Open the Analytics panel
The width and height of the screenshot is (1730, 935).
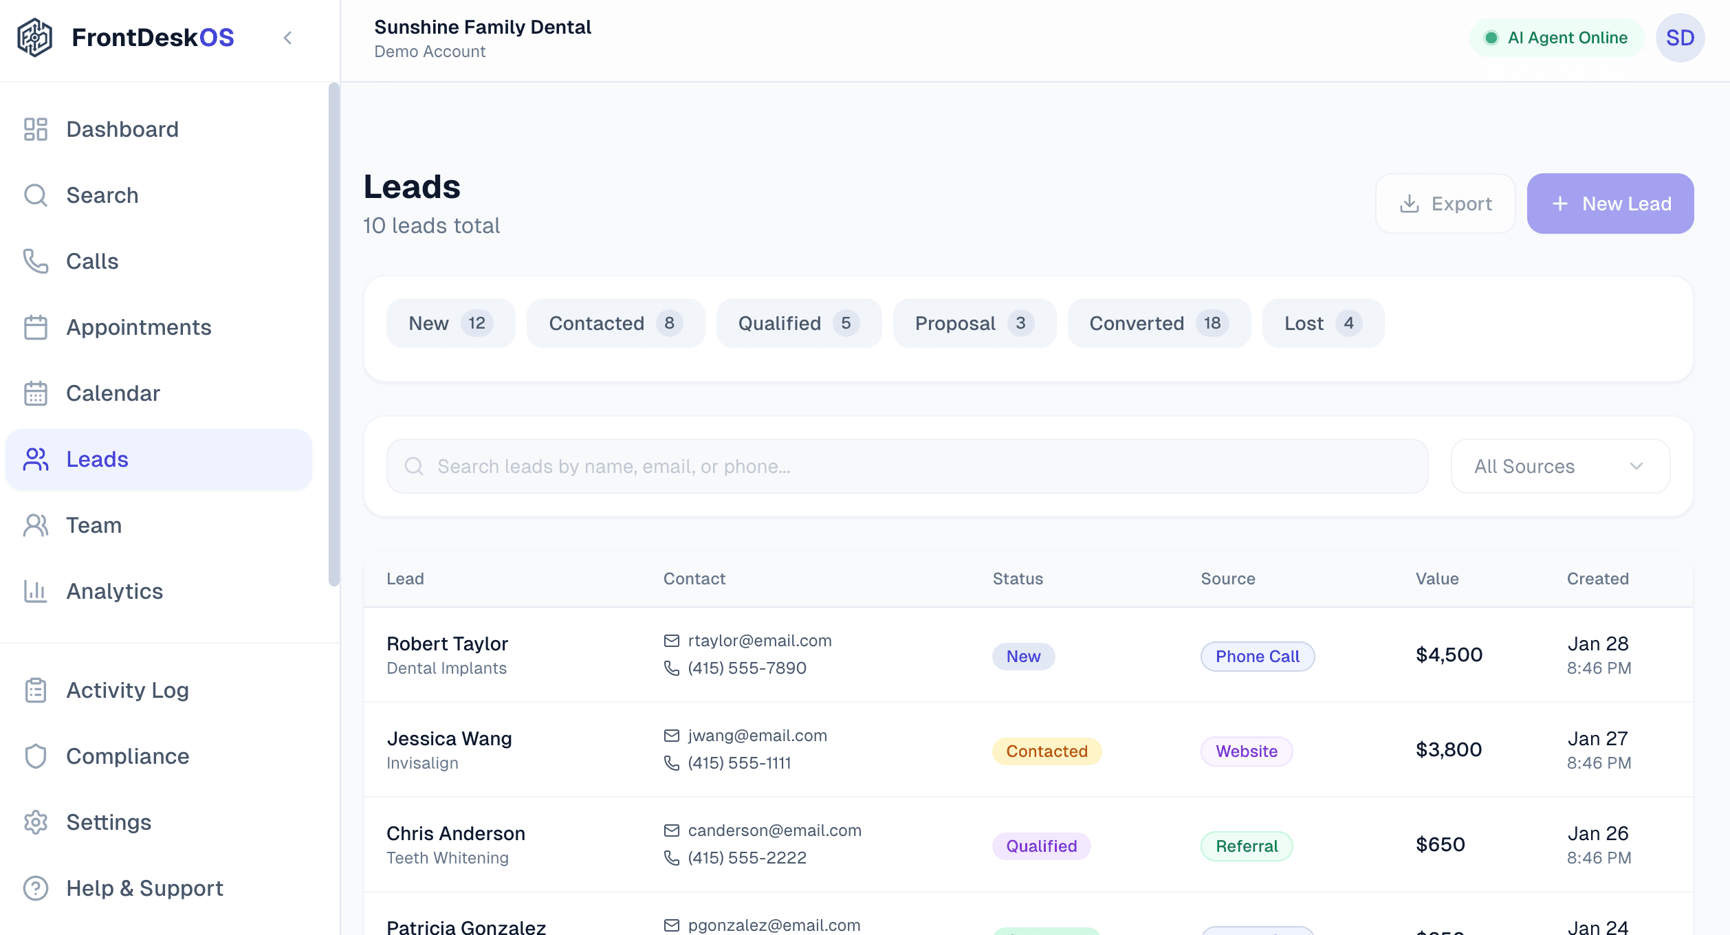114,591
